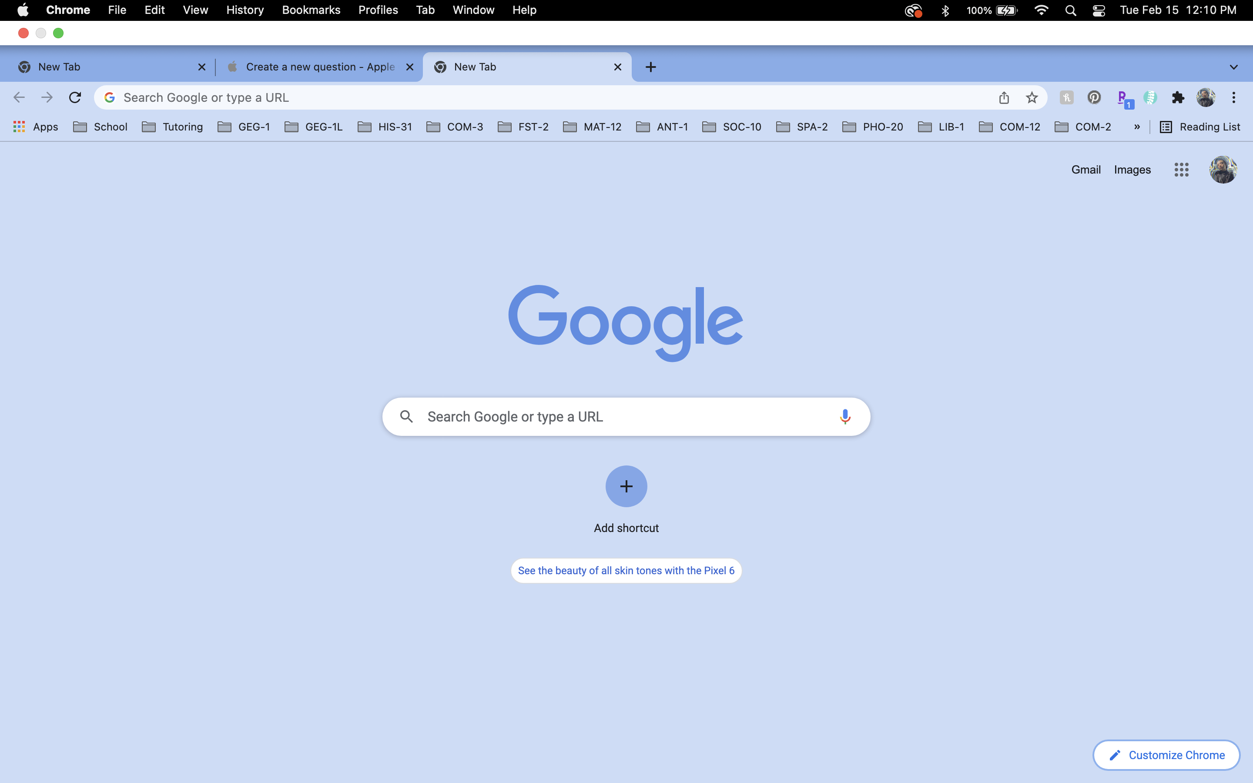Click the voice search microphone icon
Viewport: 1253px width, 783px height.
coord(844,416)
